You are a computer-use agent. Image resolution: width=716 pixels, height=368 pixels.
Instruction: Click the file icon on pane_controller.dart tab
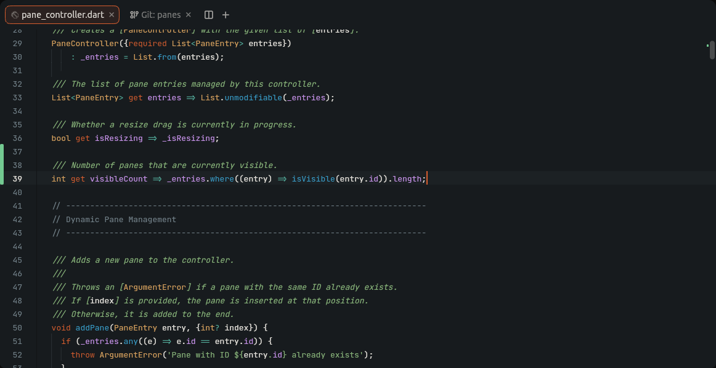pyautogui.click(x=15, y=15)
